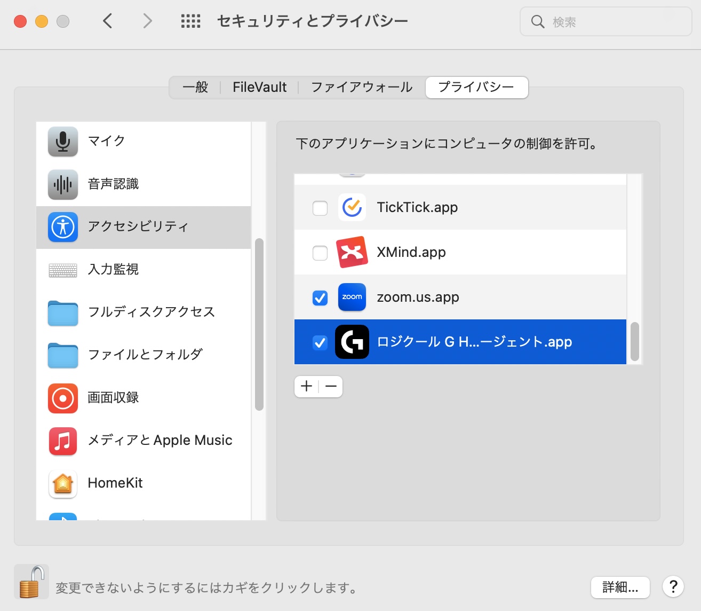Switch to the 一般 tab
The height and width of the screenshot is (611, 701).
(x=195, y=87)
